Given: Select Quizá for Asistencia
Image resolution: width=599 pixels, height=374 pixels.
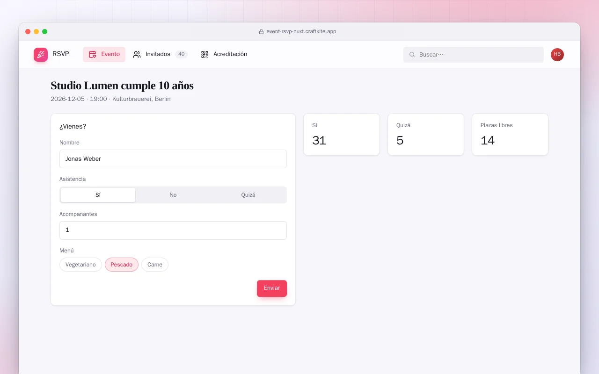Looking at the screenshot, I should point(248,195).
